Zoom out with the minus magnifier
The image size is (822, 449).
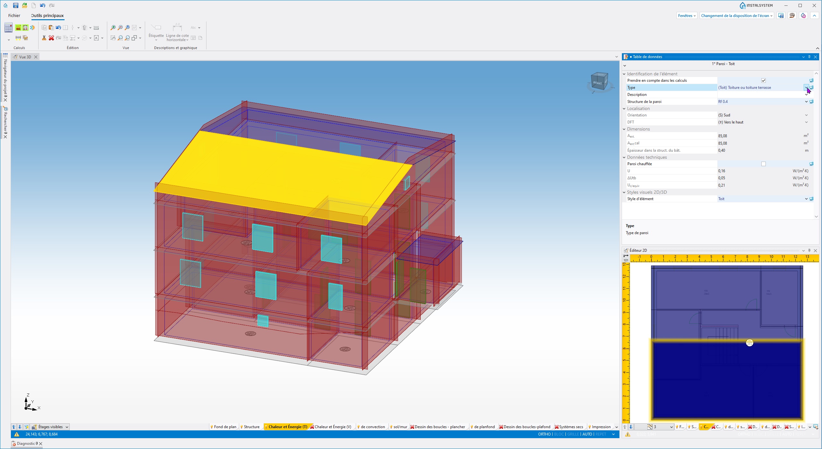click(120, 28)
